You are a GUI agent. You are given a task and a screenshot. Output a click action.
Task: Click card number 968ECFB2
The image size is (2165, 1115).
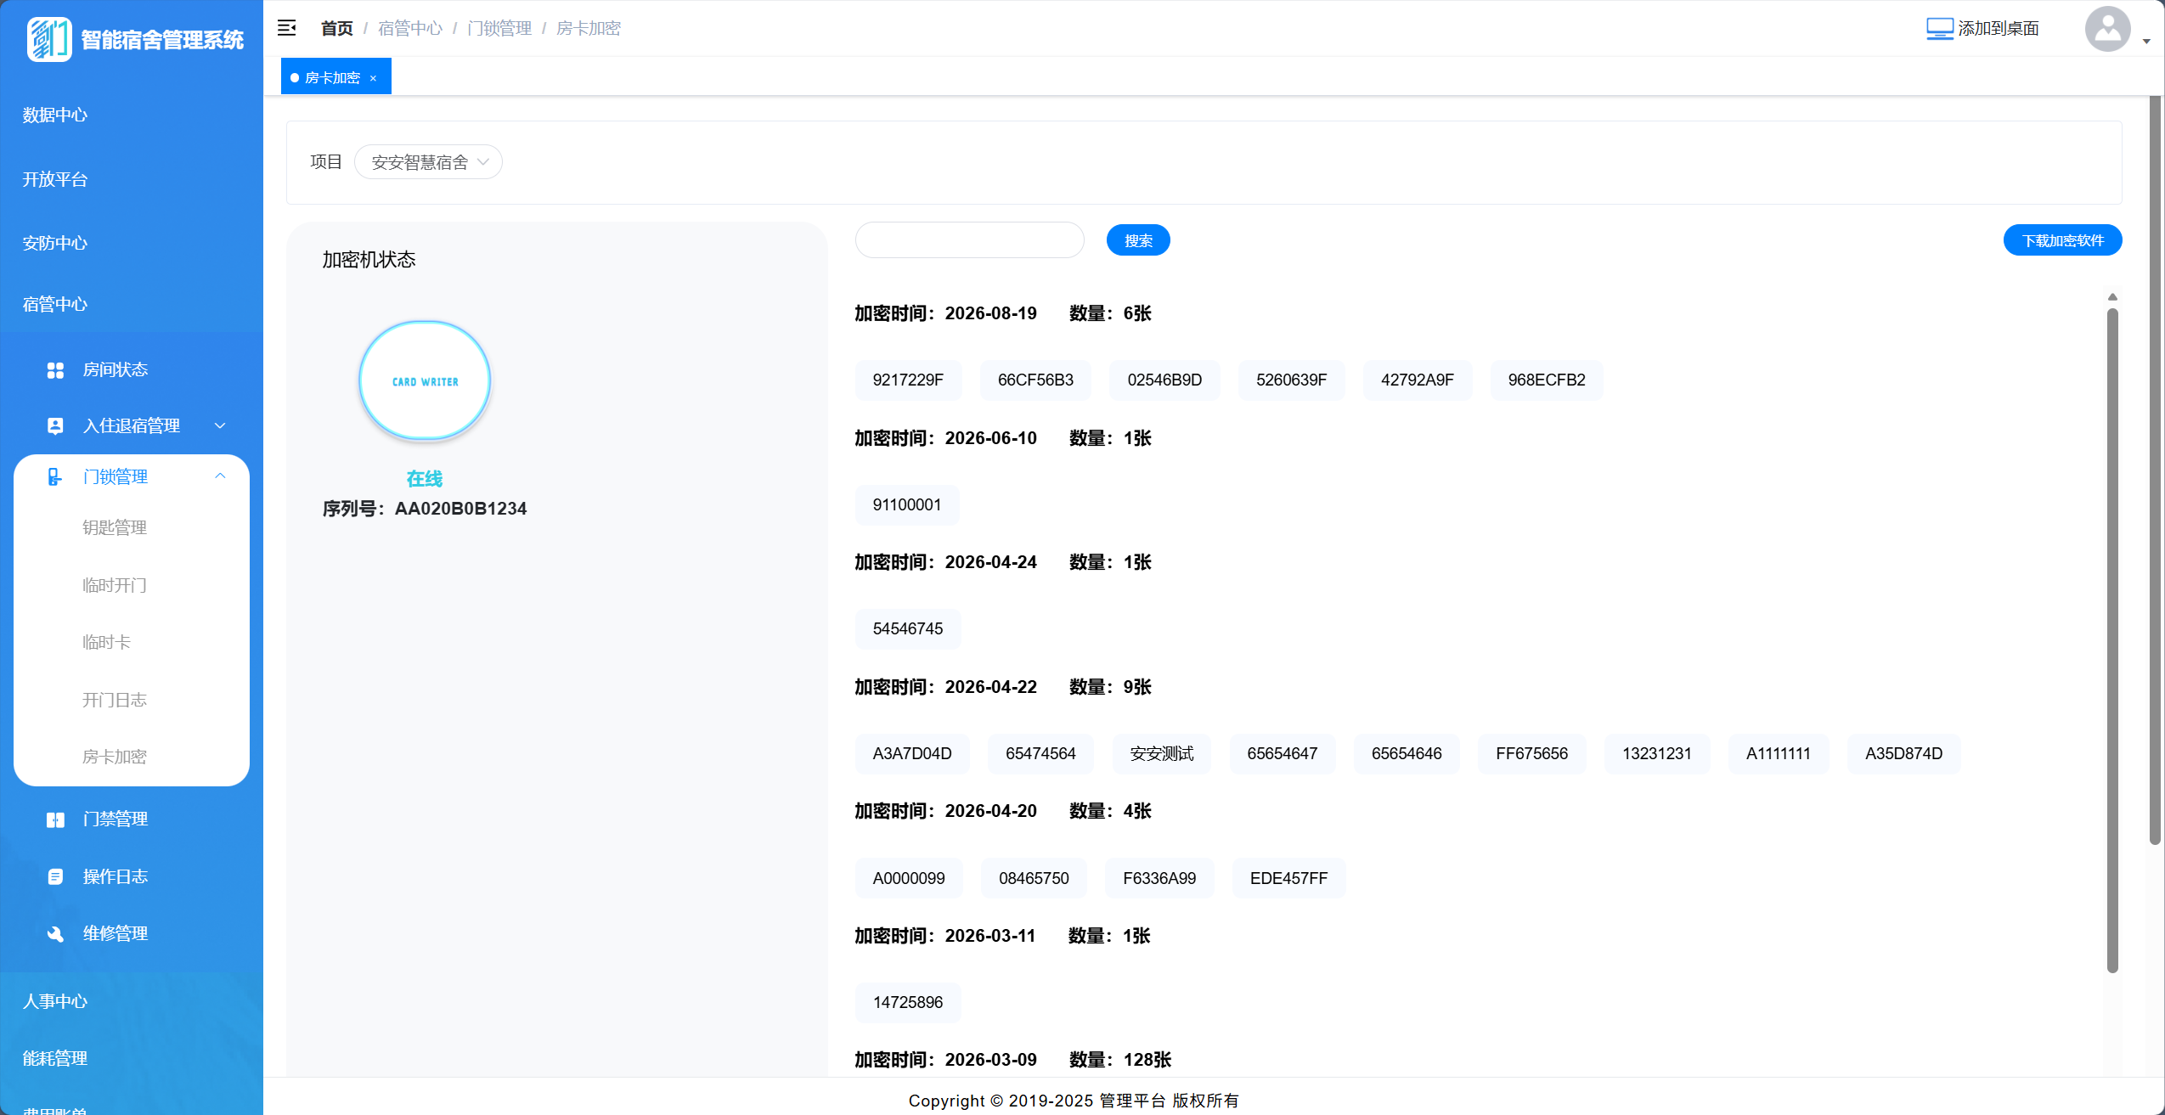(x=1547, y=380)
